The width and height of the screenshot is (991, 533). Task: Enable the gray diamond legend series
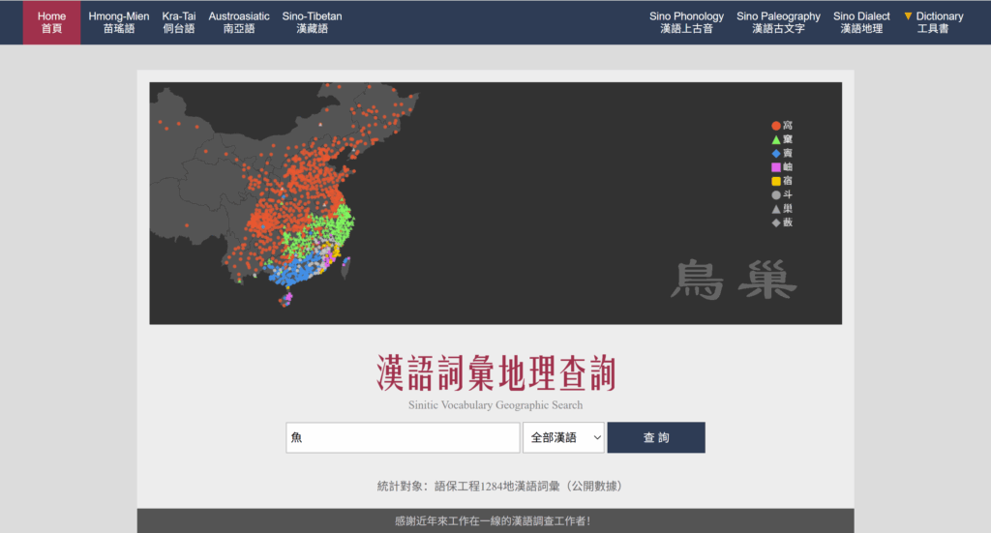point(776,222)
